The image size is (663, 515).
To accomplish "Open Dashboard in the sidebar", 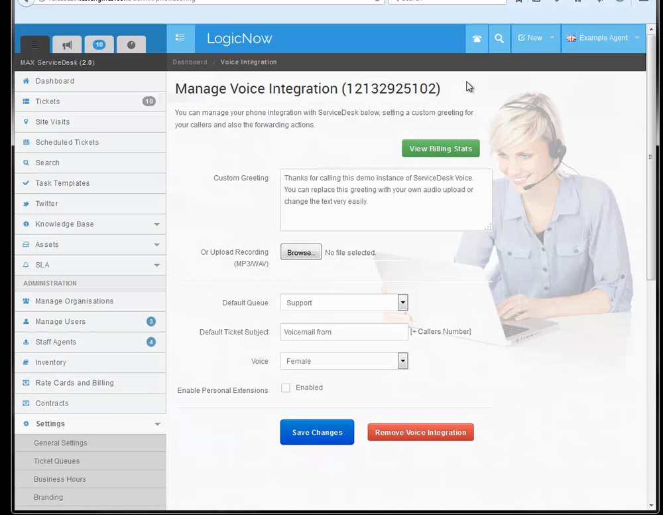I will tap(90, 81).
